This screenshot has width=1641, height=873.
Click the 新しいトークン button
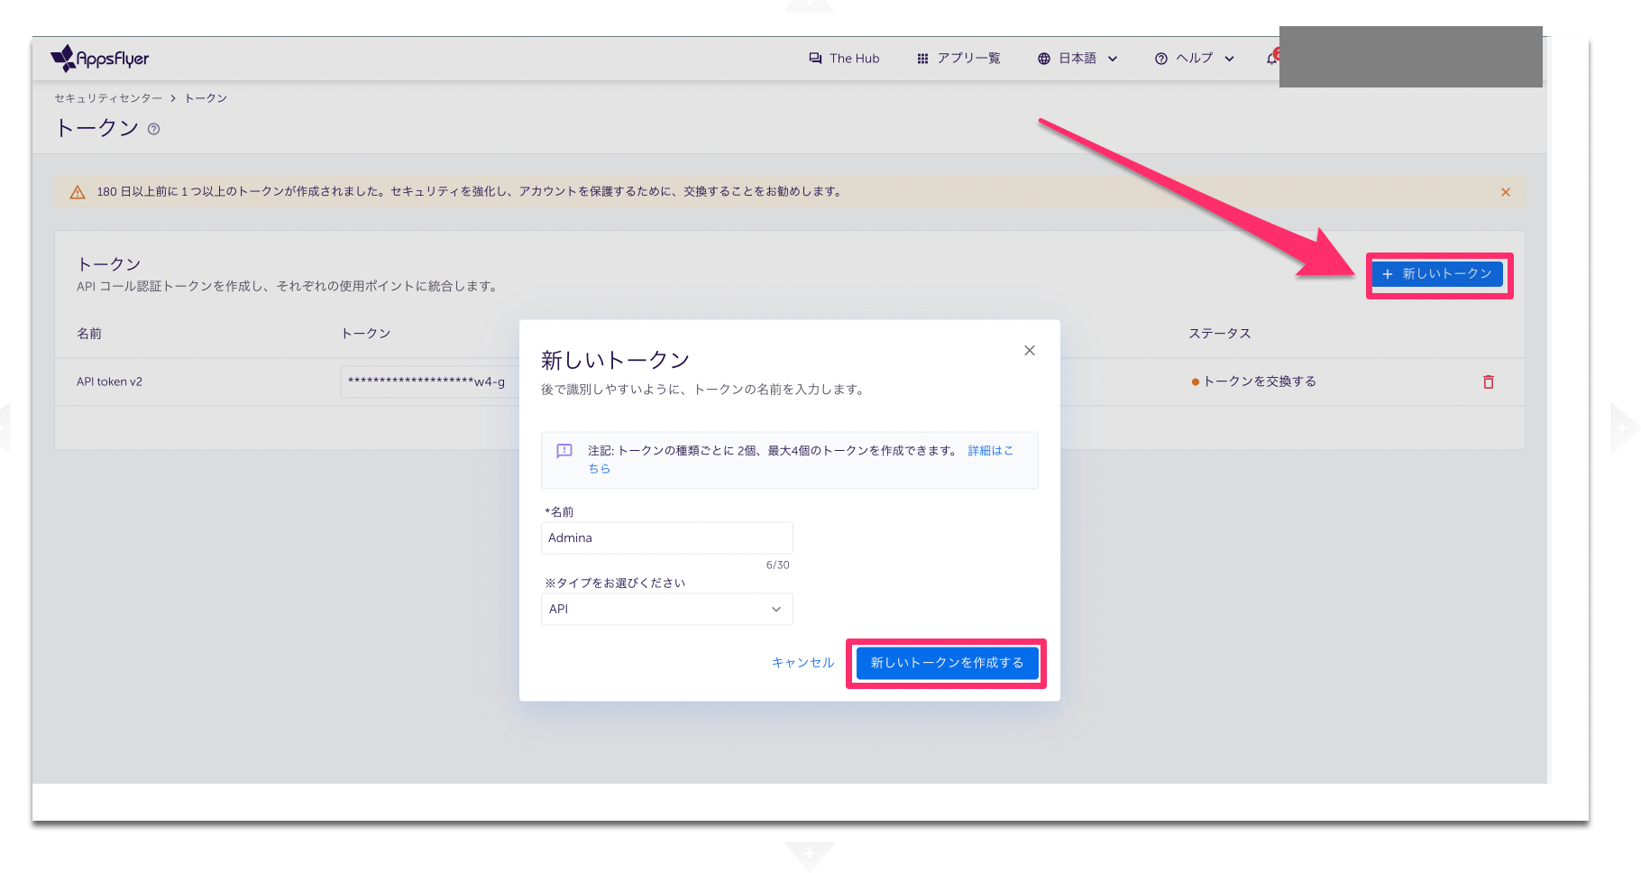(x=1438, y=274)
